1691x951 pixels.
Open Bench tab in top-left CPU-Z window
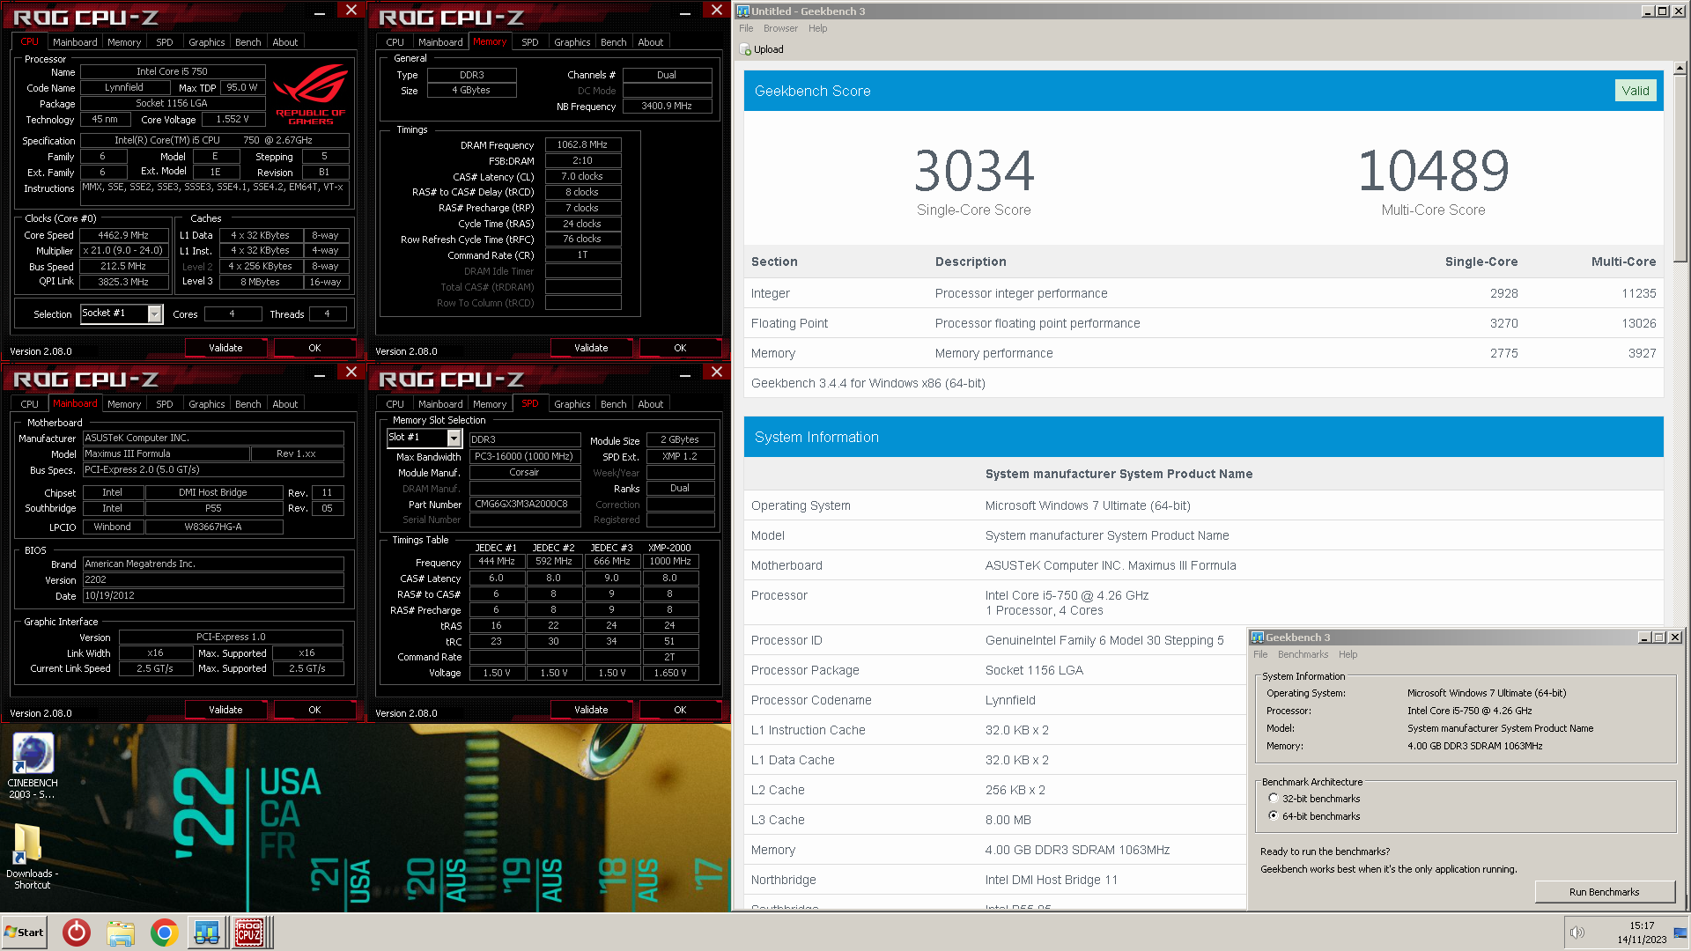(x=248, y=42)
